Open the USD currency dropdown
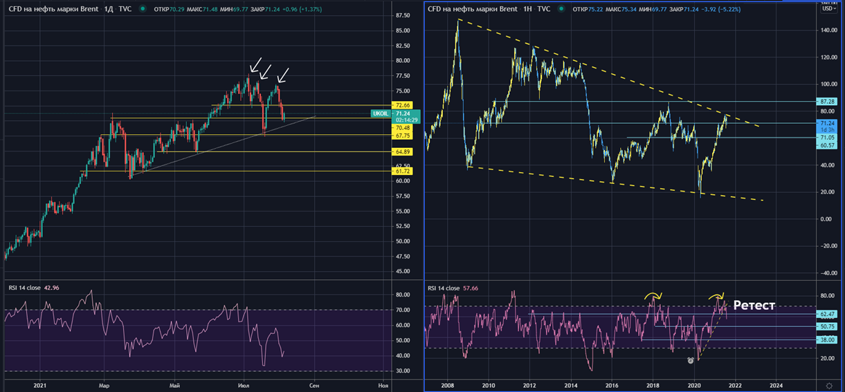Viewport: 845px width, 392px height. click(828, 9)
